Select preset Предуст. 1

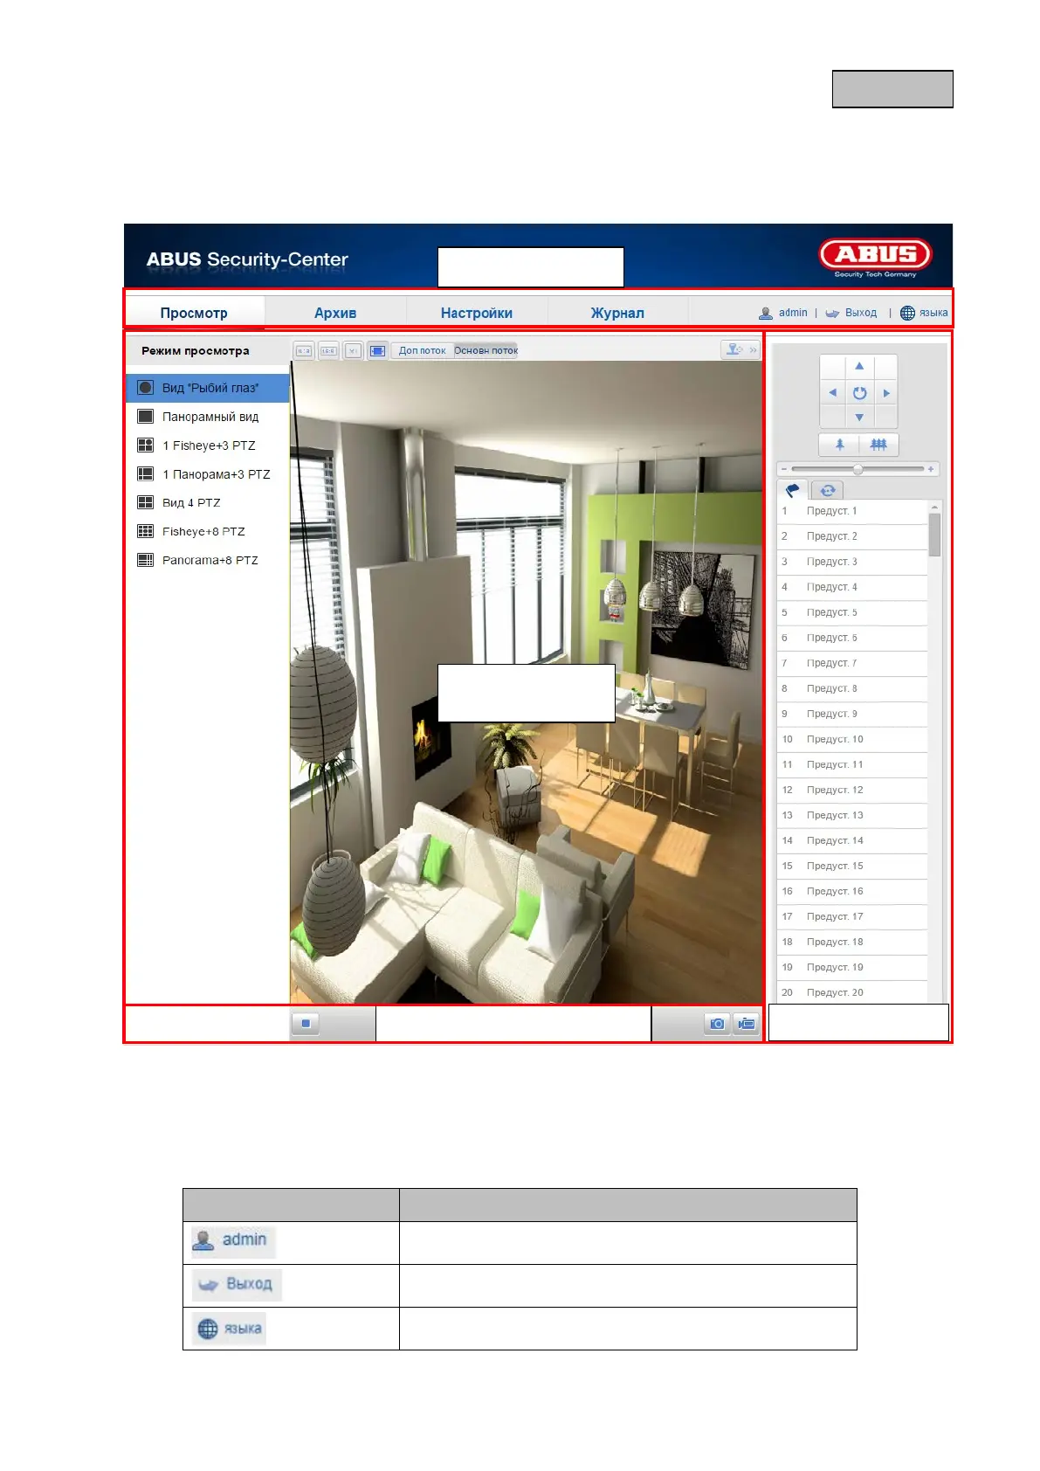[x=852, y=511]
